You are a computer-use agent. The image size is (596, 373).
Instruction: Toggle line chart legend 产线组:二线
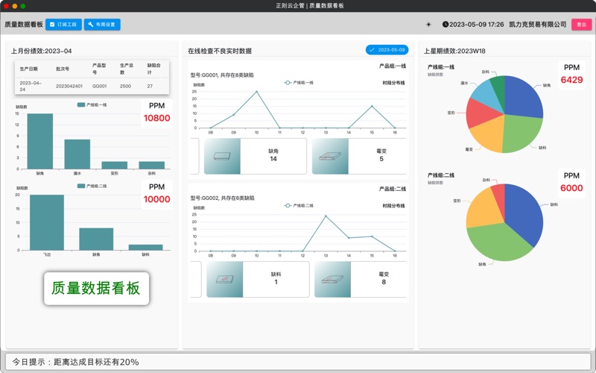(299, 206)
